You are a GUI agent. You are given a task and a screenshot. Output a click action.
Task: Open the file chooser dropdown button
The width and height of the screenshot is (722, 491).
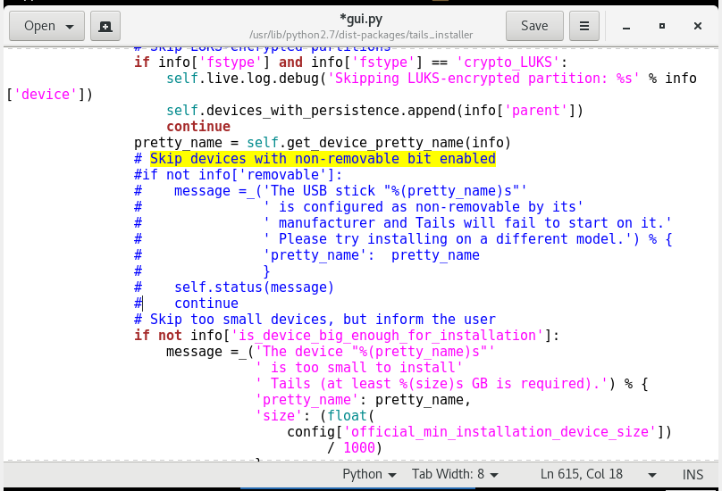pyautogui.click(x=46, y=26)
